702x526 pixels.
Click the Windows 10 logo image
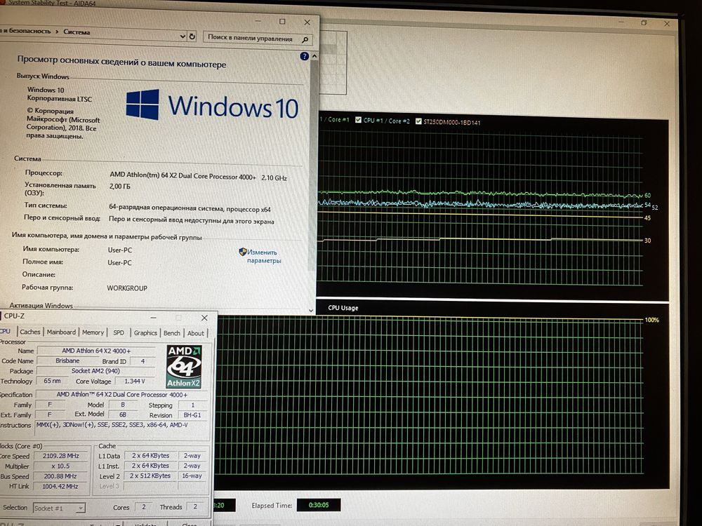tap(212, 105)
